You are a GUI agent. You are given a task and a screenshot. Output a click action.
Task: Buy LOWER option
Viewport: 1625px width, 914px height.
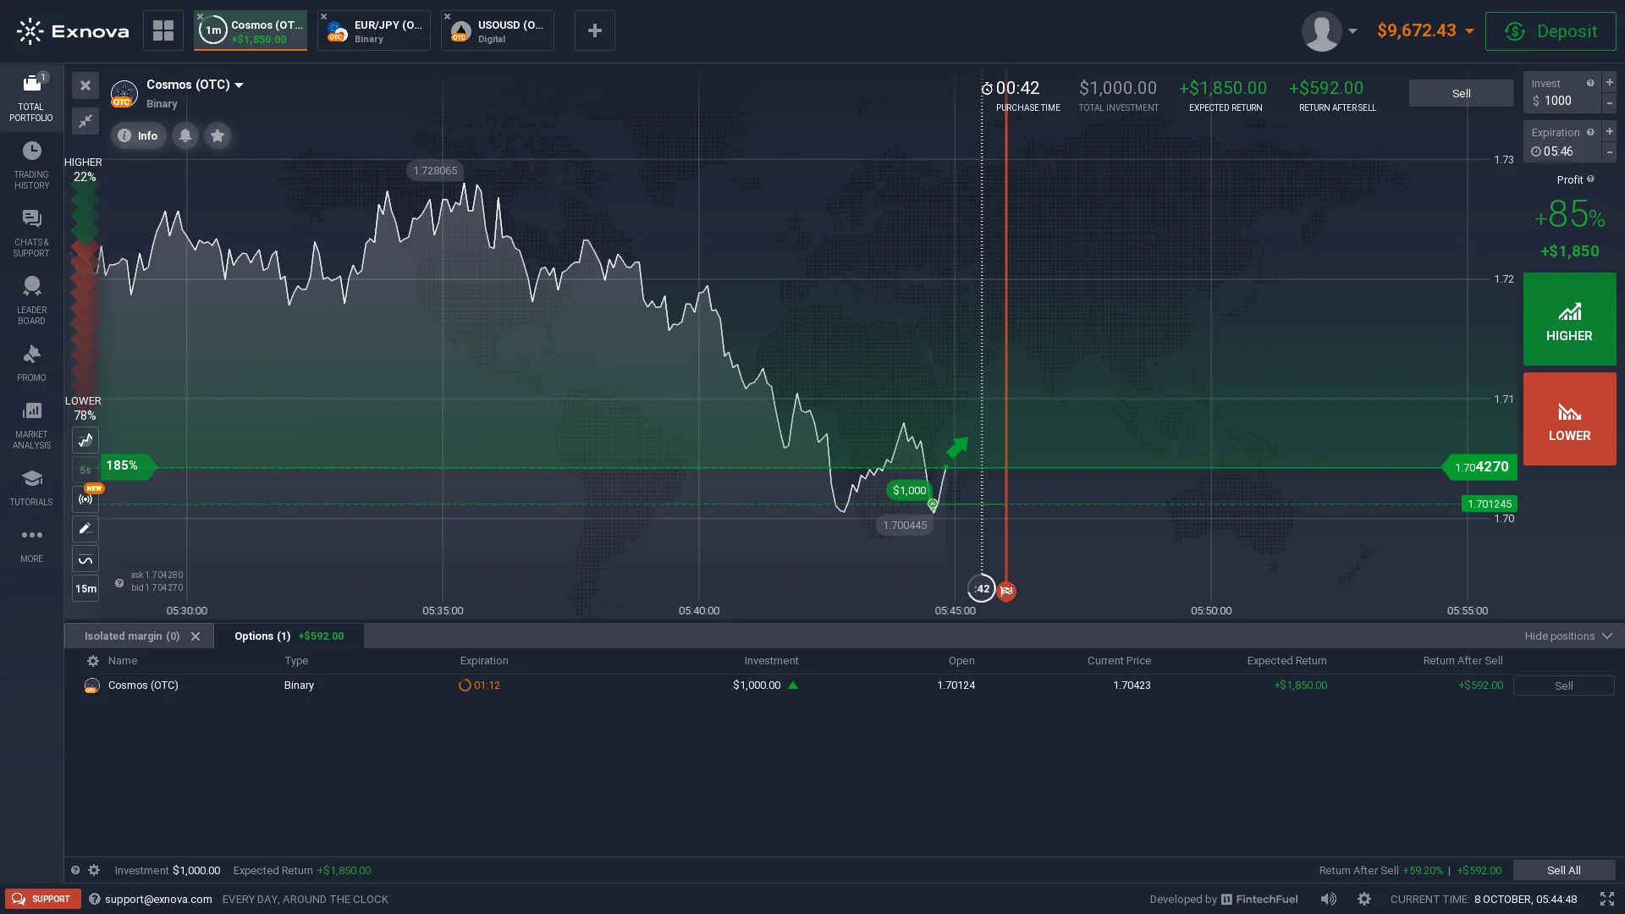tap(1569, 419)
